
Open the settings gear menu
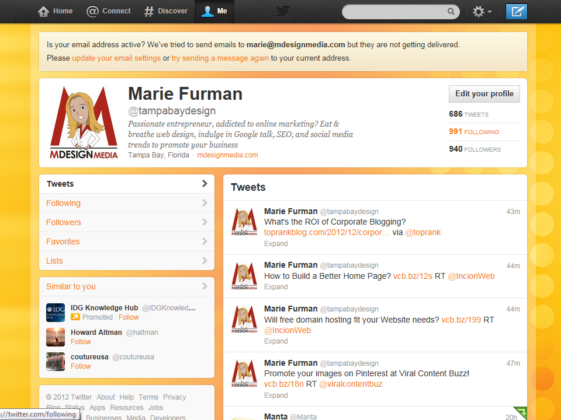tap(482, 12)
